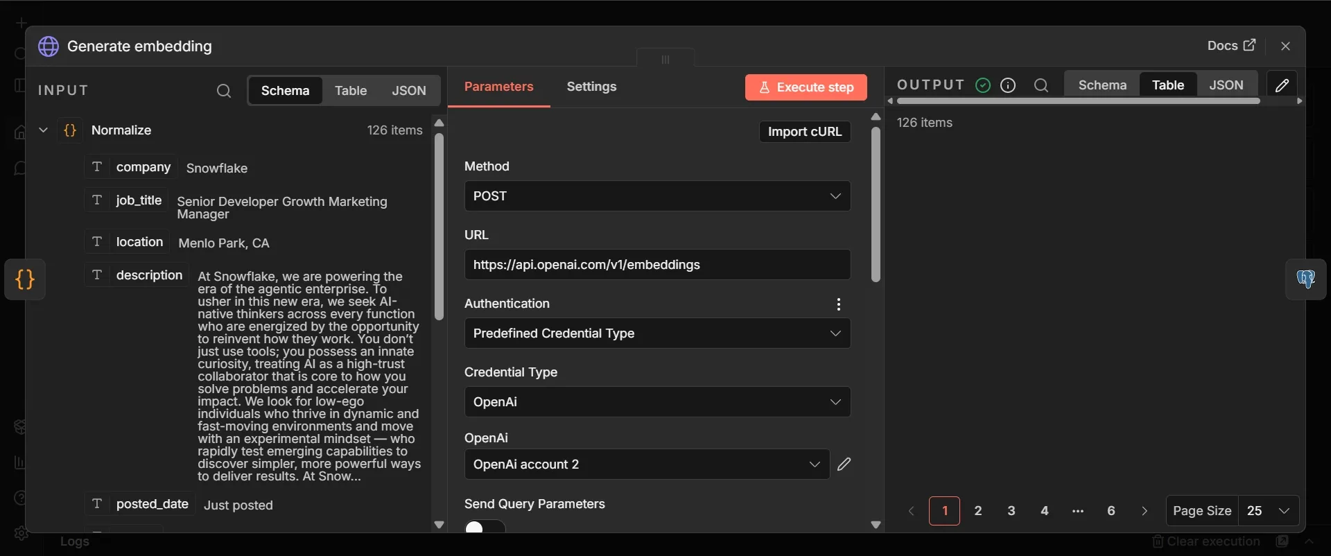This screenshot has width=1331, height=556.
Task: Open Logs panel in background
Action: [75, 541]
